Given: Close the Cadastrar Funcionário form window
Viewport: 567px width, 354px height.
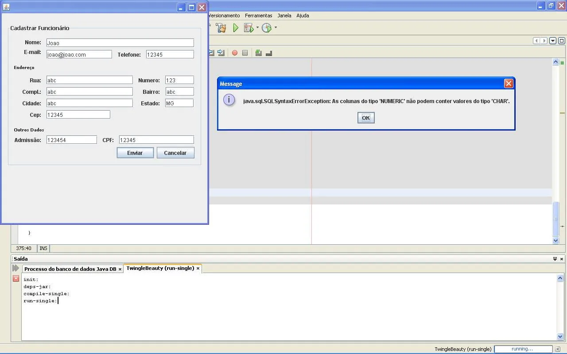Looking at the screenshot, I should point(202,7).
